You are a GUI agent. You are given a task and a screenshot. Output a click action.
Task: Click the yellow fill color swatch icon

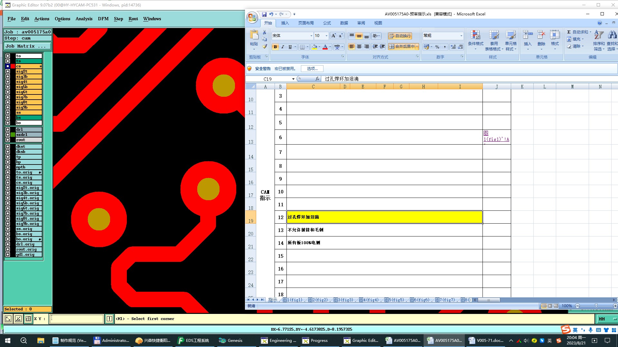[314, 47]
